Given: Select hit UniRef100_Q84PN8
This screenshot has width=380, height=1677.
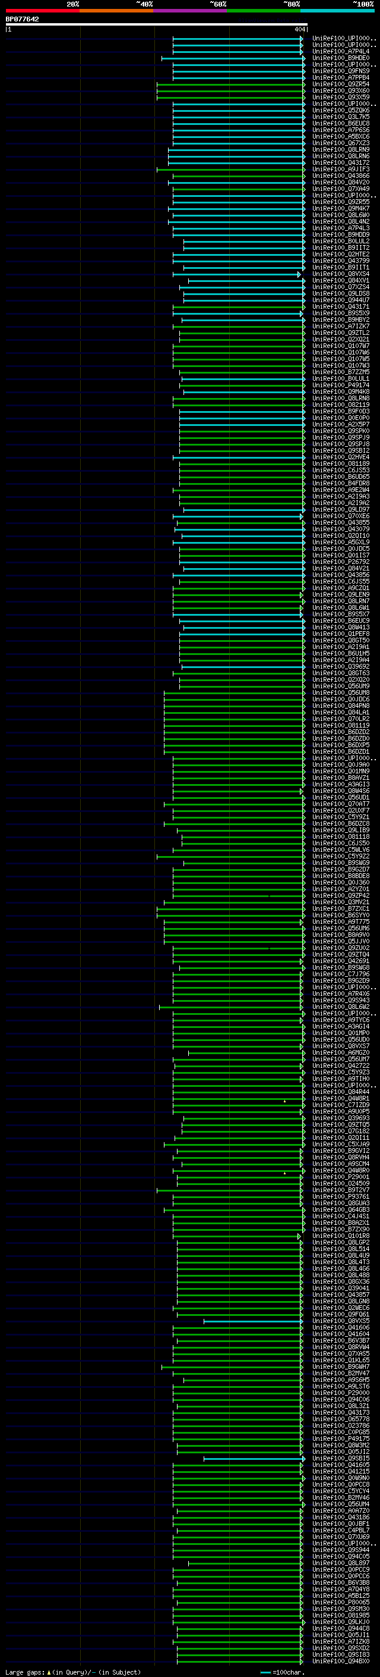Looking at the screenshot, I should (340, 706).
